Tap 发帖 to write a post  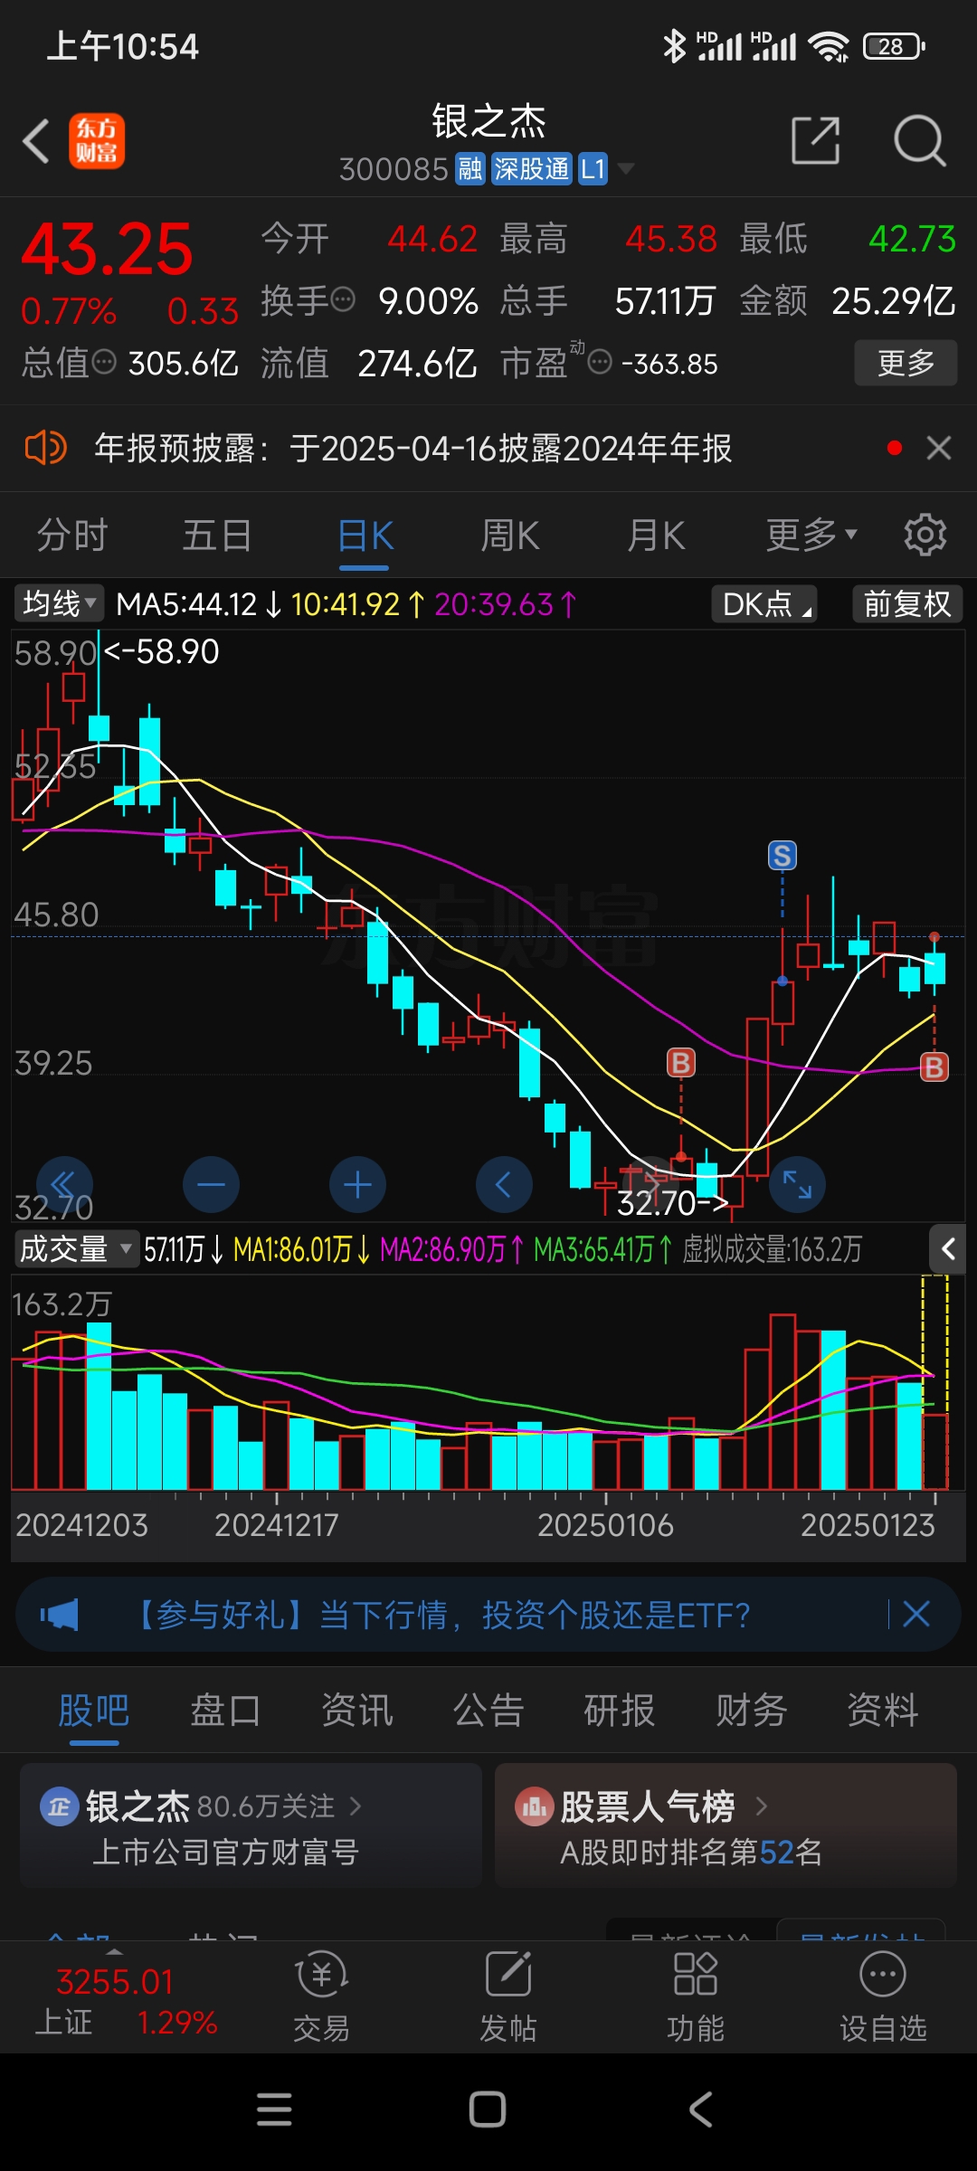pyautogui.click(x=508, y=1997)
